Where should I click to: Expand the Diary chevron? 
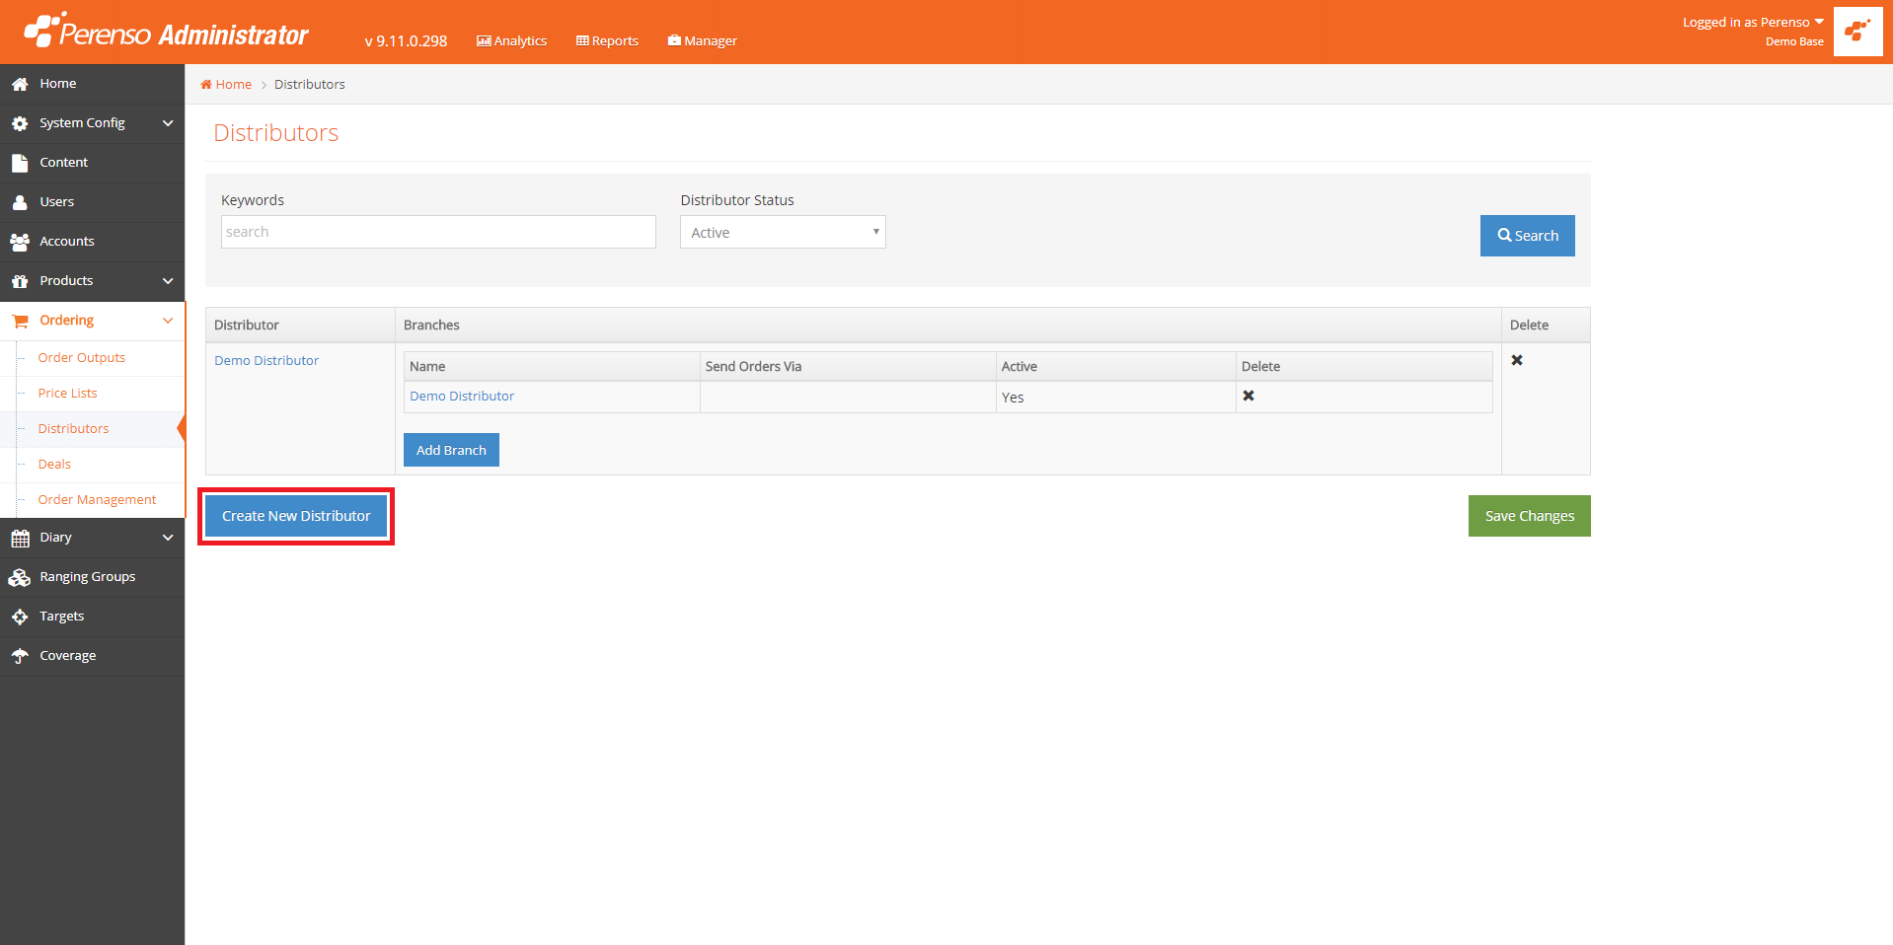point(168,538)
